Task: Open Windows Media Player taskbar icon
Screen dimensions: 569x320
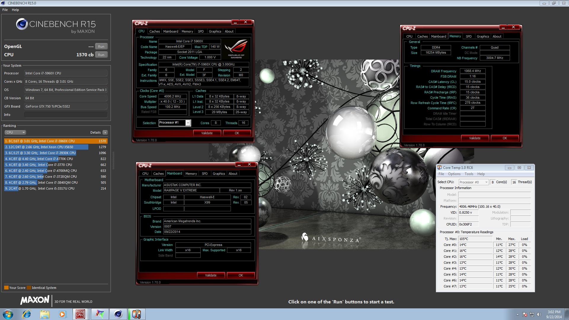Action: (63, 314)
